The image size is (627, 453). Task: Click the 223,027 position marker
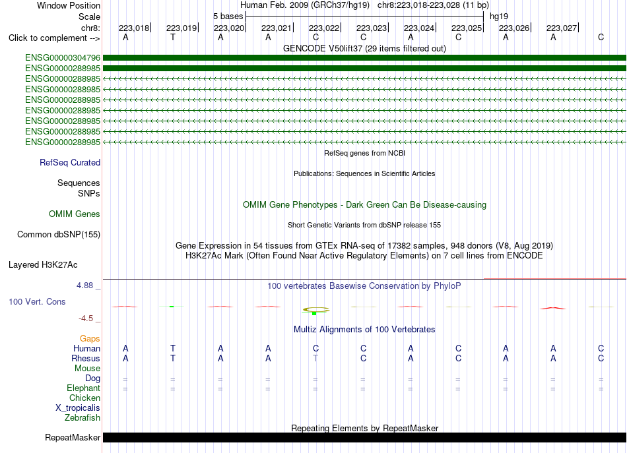click(562, 28)
